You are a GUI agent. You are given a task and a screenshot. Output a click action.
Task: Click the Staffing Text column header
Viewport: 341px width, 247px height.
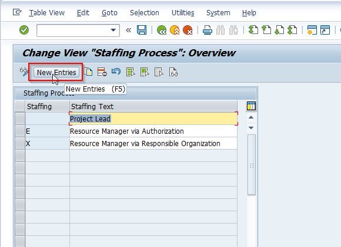pos(153,106)
